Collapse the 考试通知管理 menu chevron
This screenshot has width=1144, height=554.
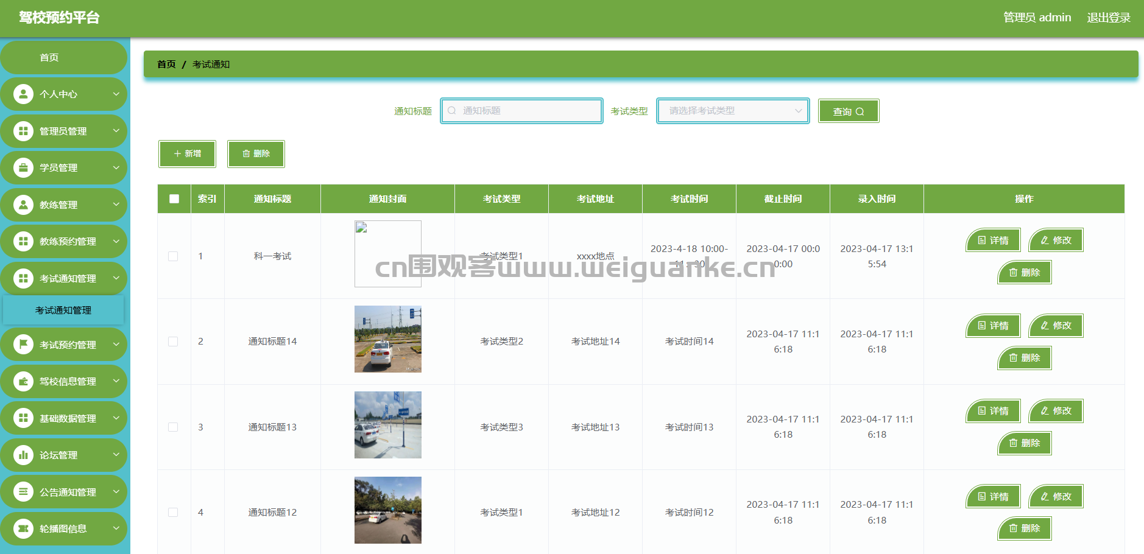[116, 278]
